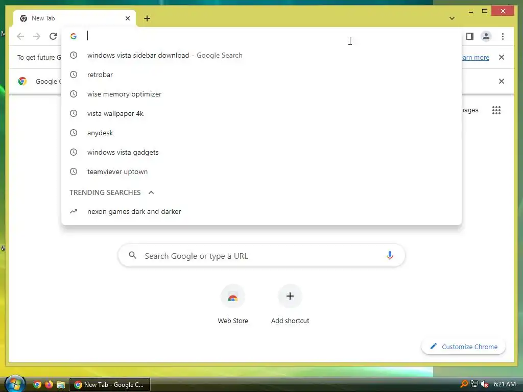Screen dimensions: 523x392
Task: Collapse the Trending Searches section
Action: click(x=151, y=192)
